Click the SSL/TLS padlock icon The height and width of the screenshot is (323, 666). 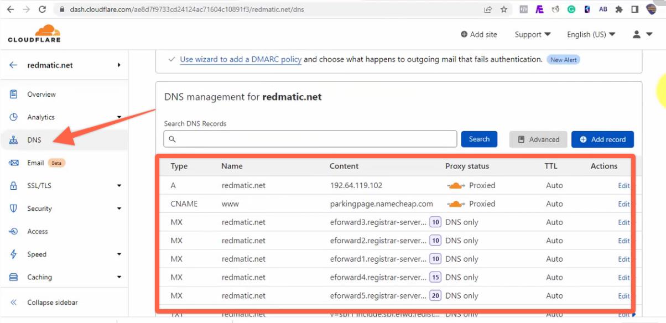[x=14, y=186]
